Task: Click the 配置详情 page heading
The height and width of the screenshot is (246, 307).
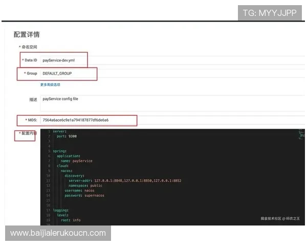Action: [27, 35]
